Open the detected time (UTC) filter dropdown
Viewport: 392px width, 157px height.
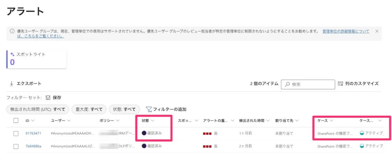click(38, 109)
